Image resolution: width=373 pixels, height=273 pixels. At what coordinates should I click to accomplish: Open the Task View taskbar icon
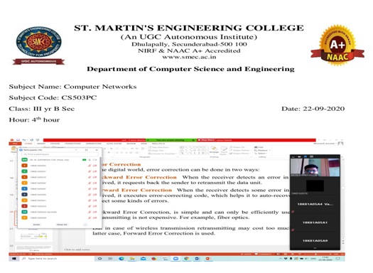(110, 259)
